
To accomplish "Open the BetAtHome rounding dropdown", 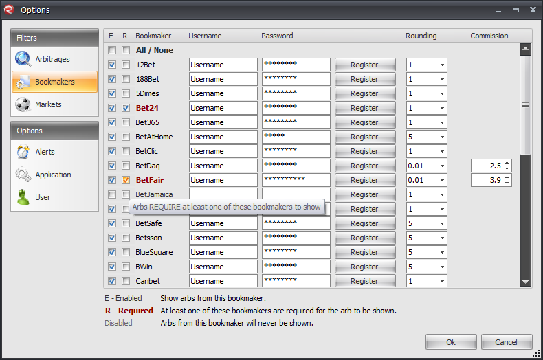I will [442, 137].
